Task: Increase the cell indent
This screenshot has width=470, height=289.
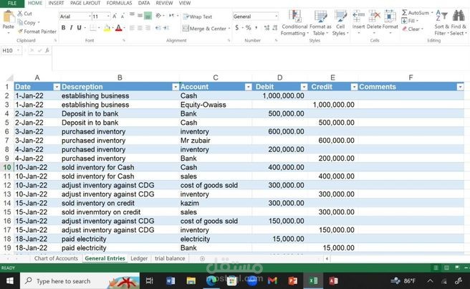Action: click(166, 28)
